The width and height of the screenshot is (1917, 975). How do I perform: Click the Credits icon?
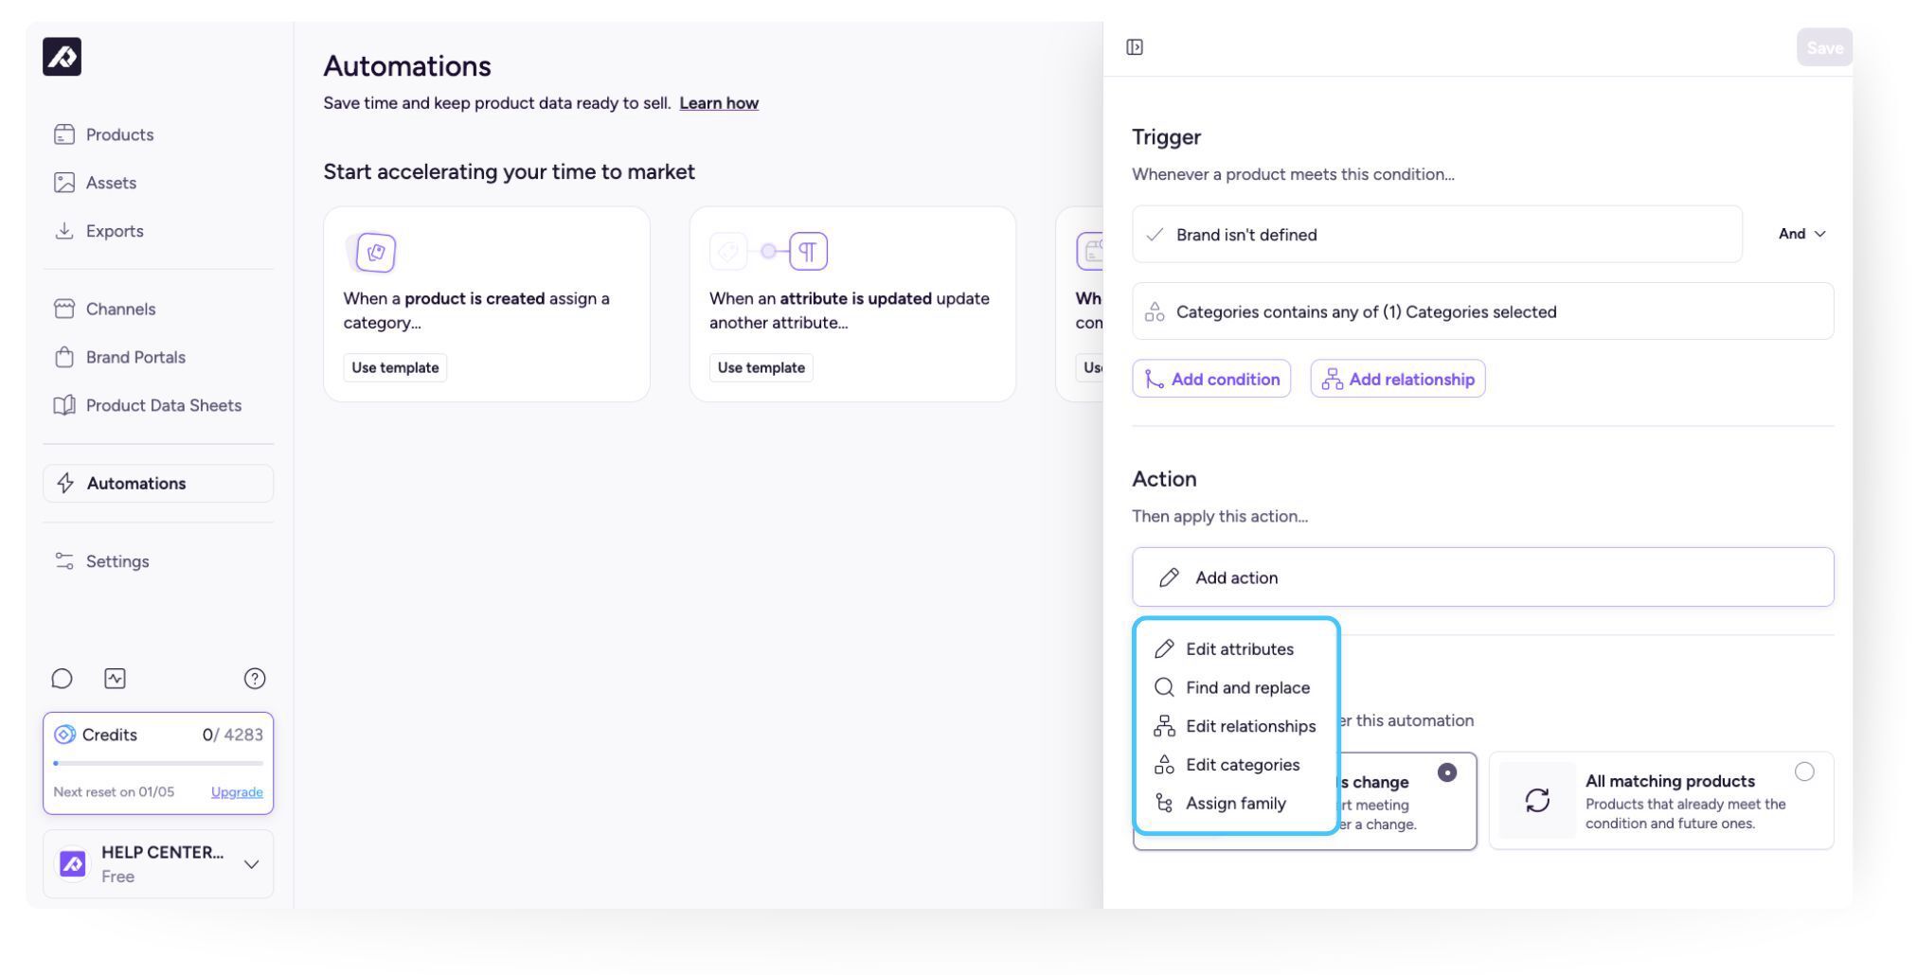click(64, 735)
